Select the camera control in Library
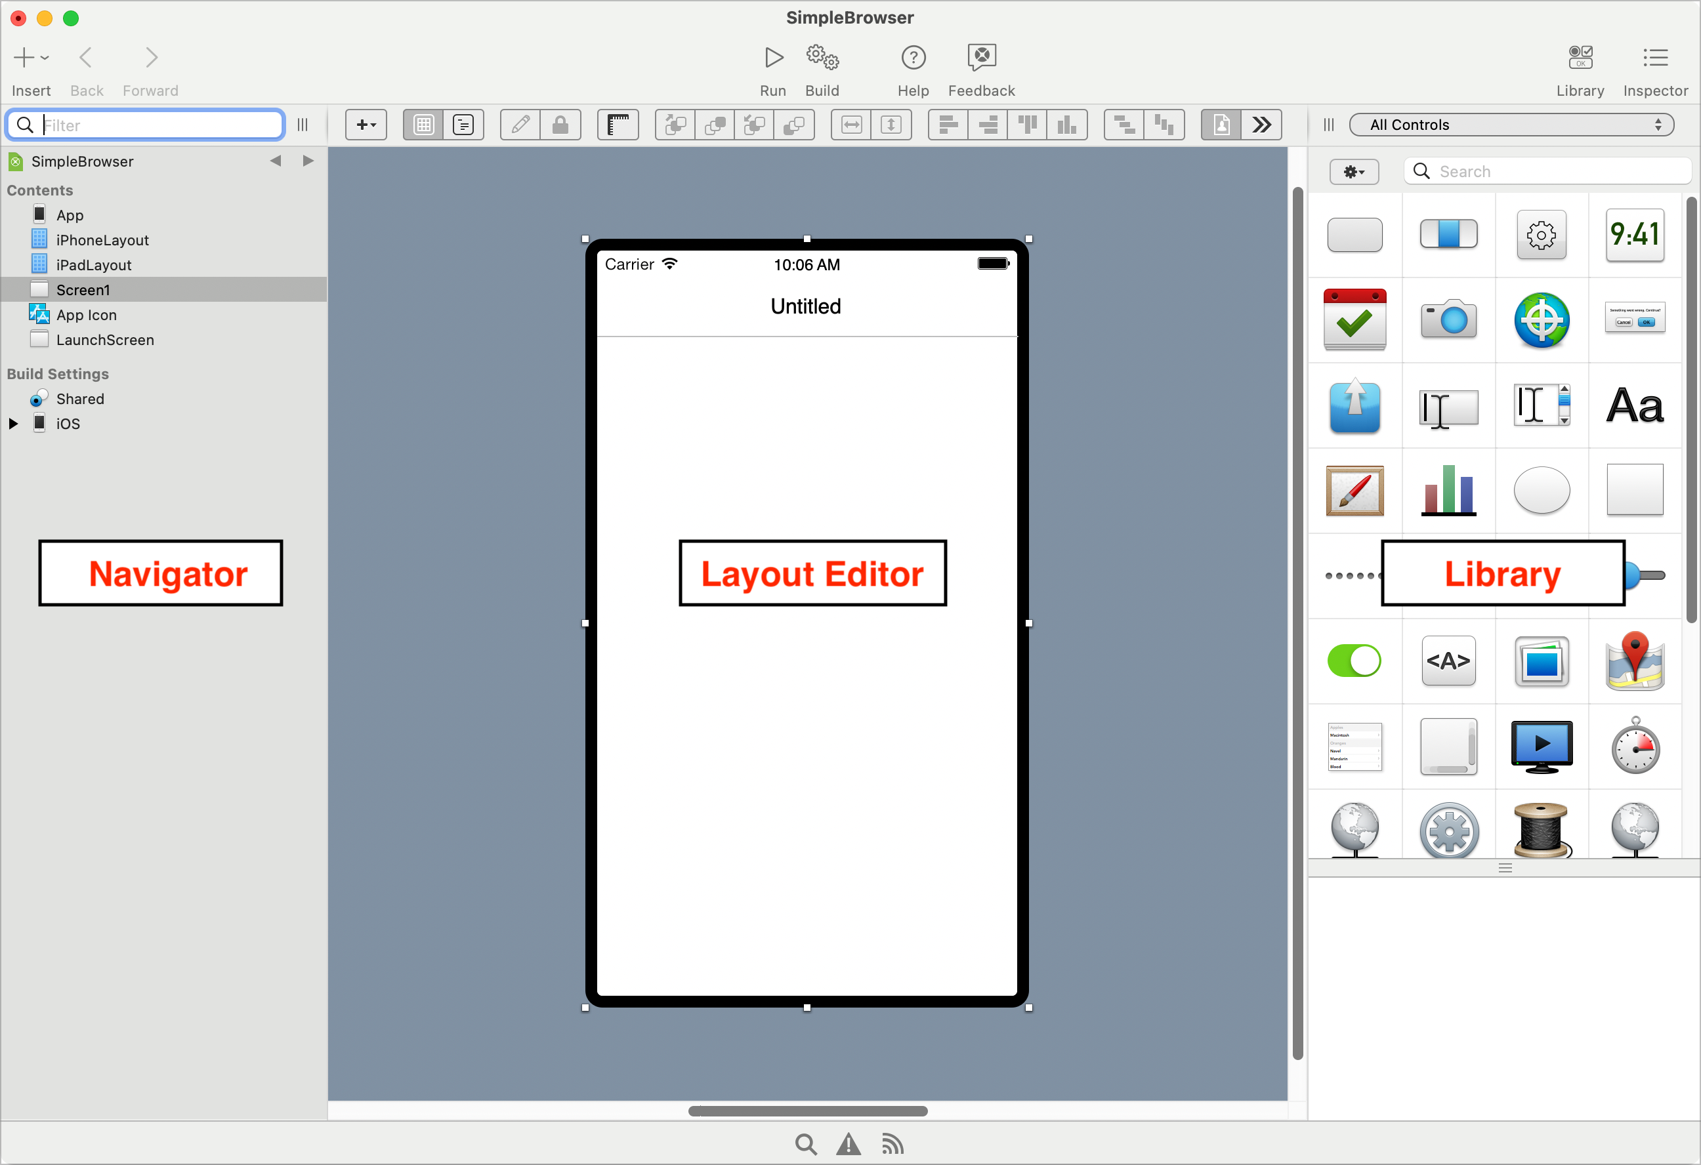 click(1448, 321)
